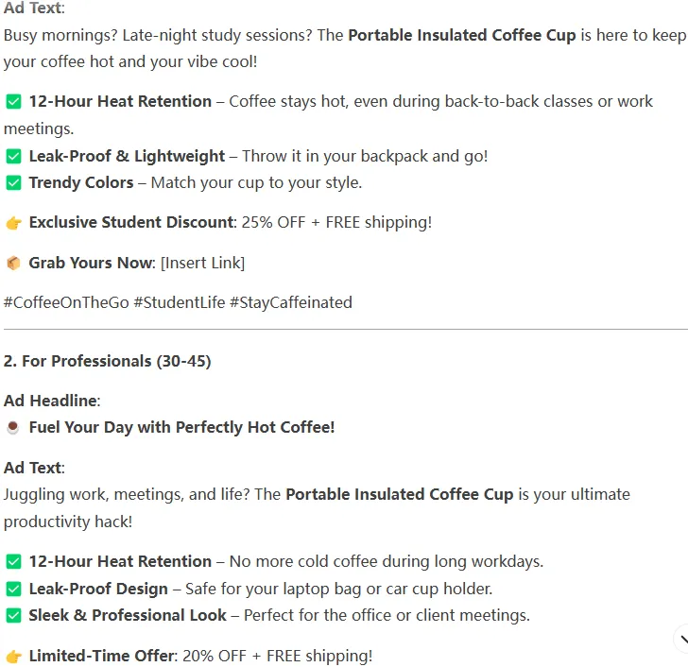
Task: Click the checkmark beside Trendy Colors
Action: tap(13, 183)
